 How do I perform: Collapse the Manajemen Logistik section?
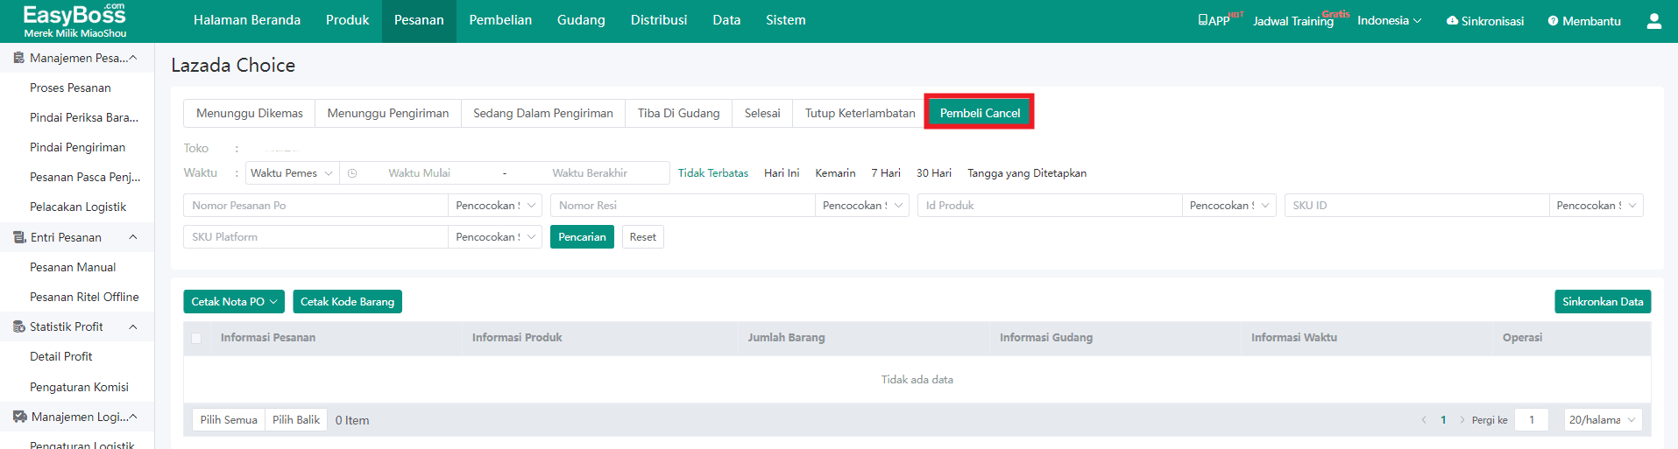(x=133, y=417)
